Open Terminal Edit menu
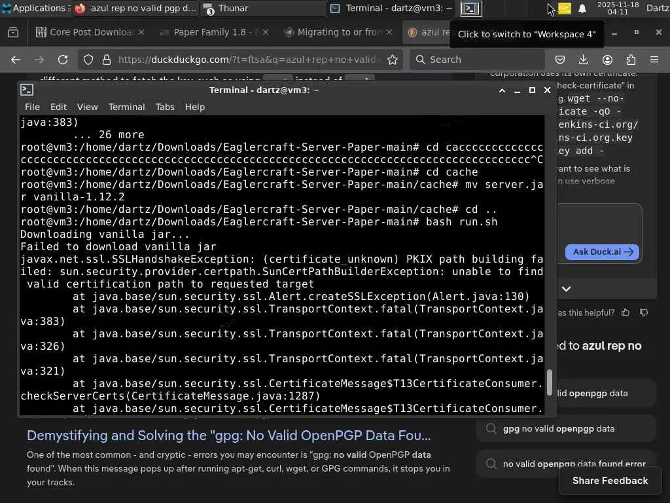The height and width of the screenshot is (503, 670). pyautogui.click(x=58, y=107)
